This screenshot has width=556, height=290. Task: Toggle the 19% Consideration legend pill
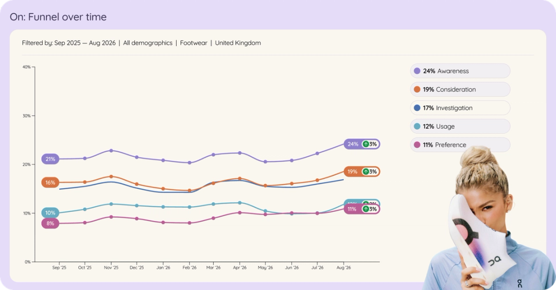pos(460,89)
